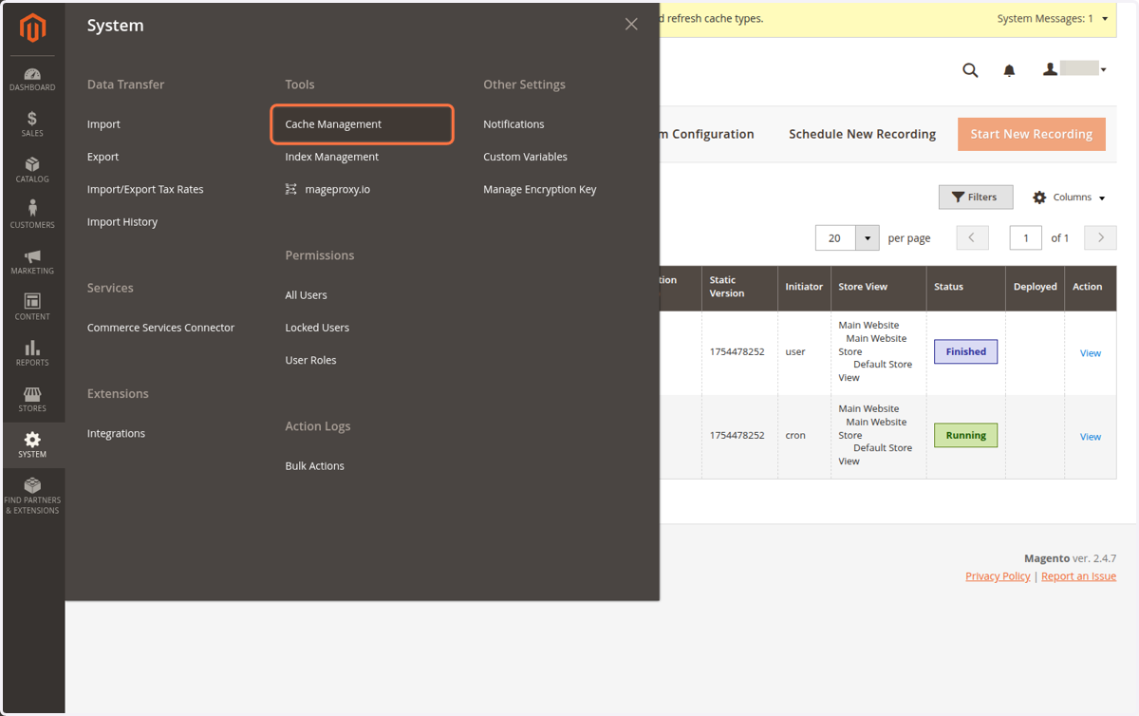Viewport: 1139px width, 716px height.
Task: Click the Report an Issue link
Action: pos(1078,576)
